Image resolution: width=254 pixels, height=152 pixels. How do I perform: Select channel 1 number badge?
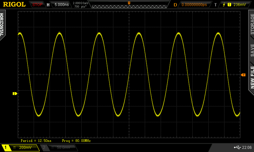(5, 147)
